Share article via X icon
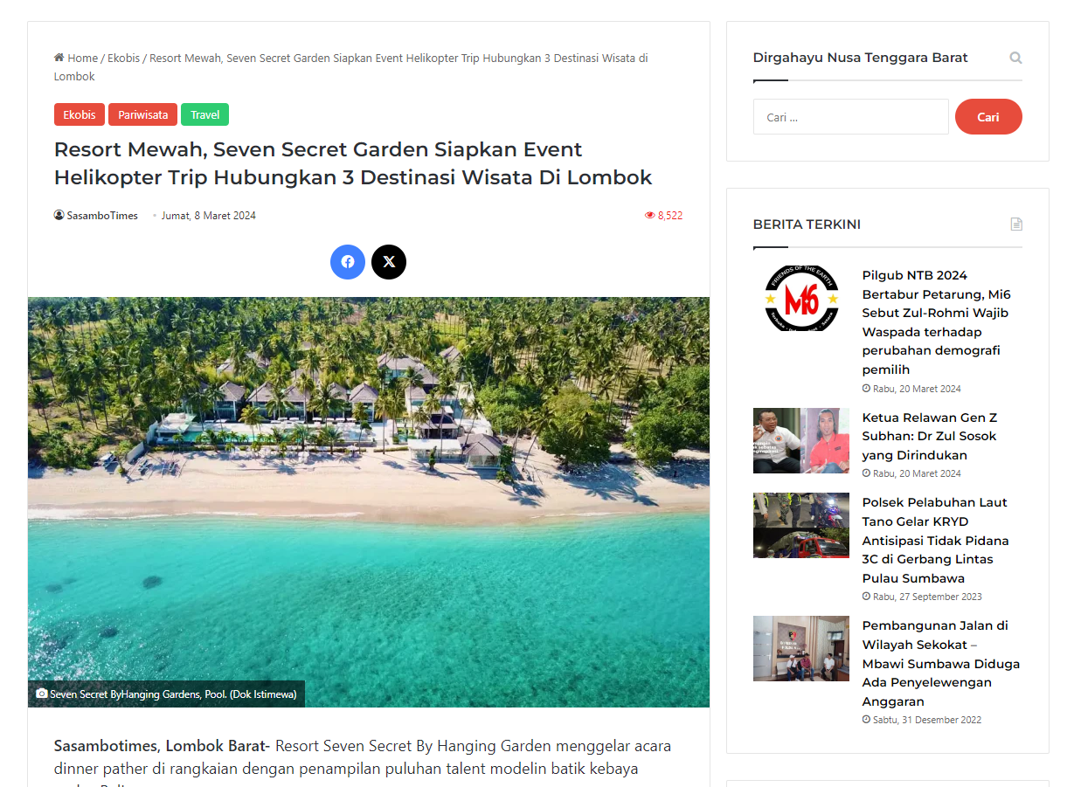This screenshot has width=1067, height=787. (x=389, y=262)
